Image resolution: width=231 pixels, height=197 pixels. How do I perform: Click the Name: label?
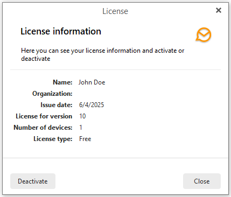tap(62, 82)
